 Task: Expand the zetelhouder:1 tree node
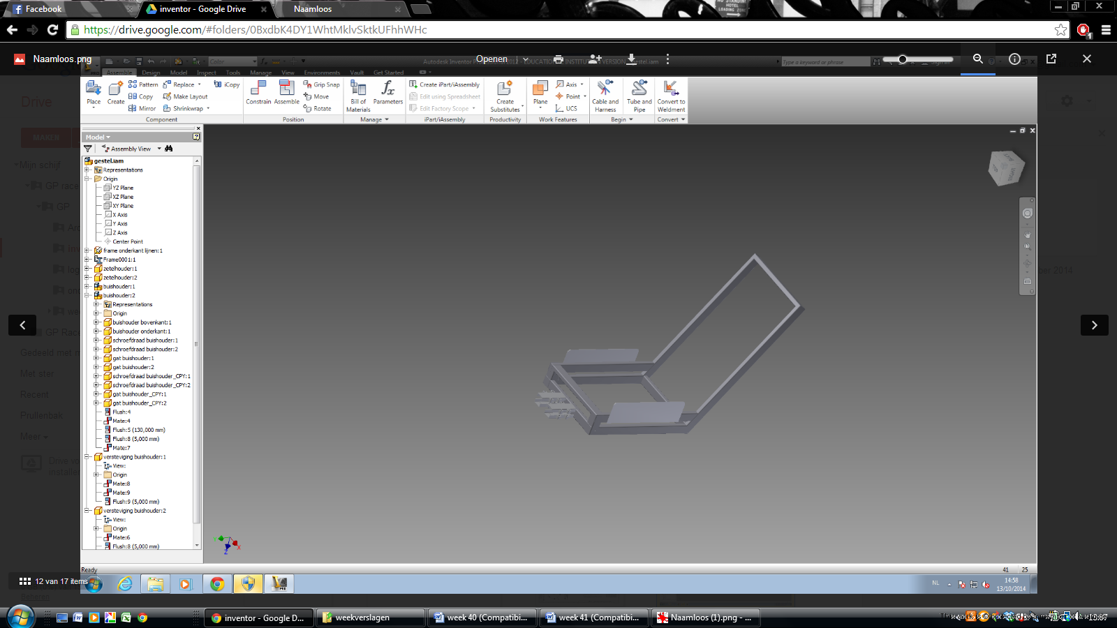(x=87, y=269)
